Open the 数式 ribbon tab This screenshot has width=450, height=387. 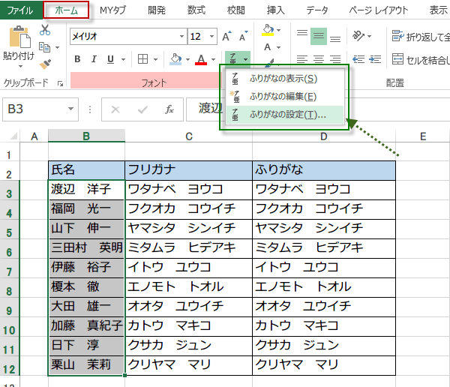click(196, 10)
